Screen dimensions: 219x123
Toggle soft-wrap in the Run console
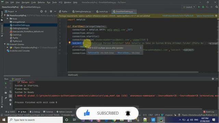(x=11, y=92)
